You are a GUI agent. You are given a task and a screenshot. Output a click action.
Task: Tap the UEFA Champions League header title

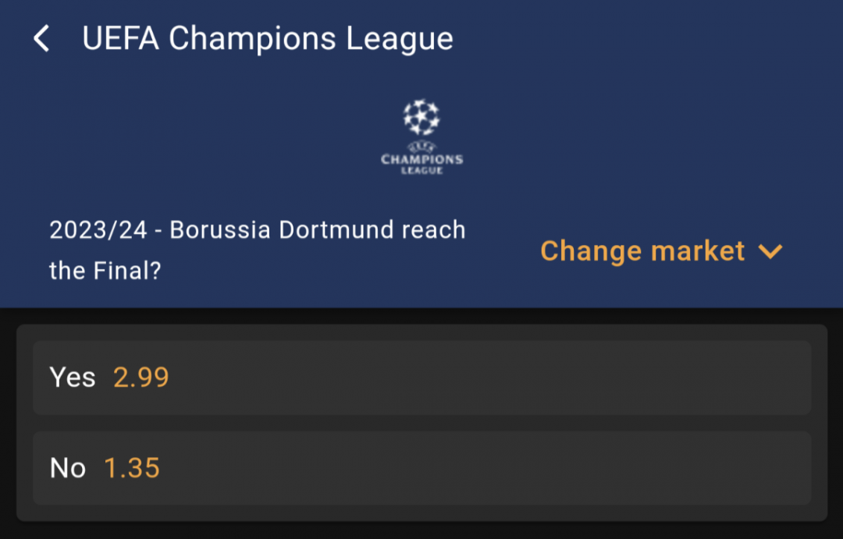(267, 39)
